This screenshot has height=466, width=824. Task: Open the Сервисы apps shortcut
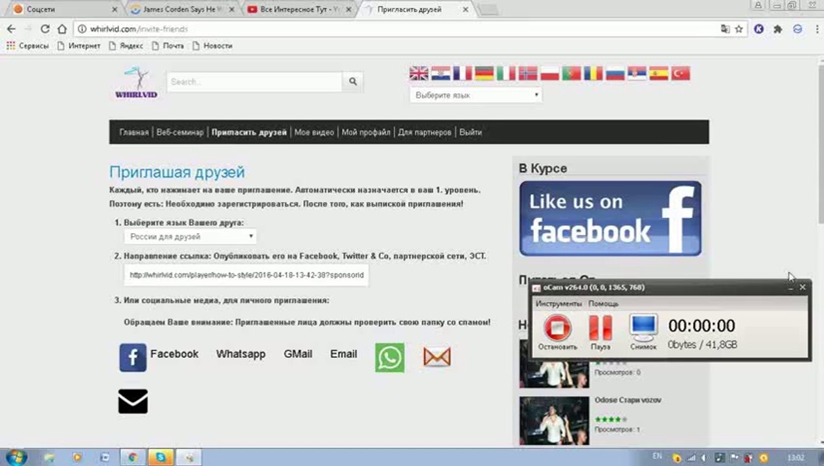tap(28, 46)
